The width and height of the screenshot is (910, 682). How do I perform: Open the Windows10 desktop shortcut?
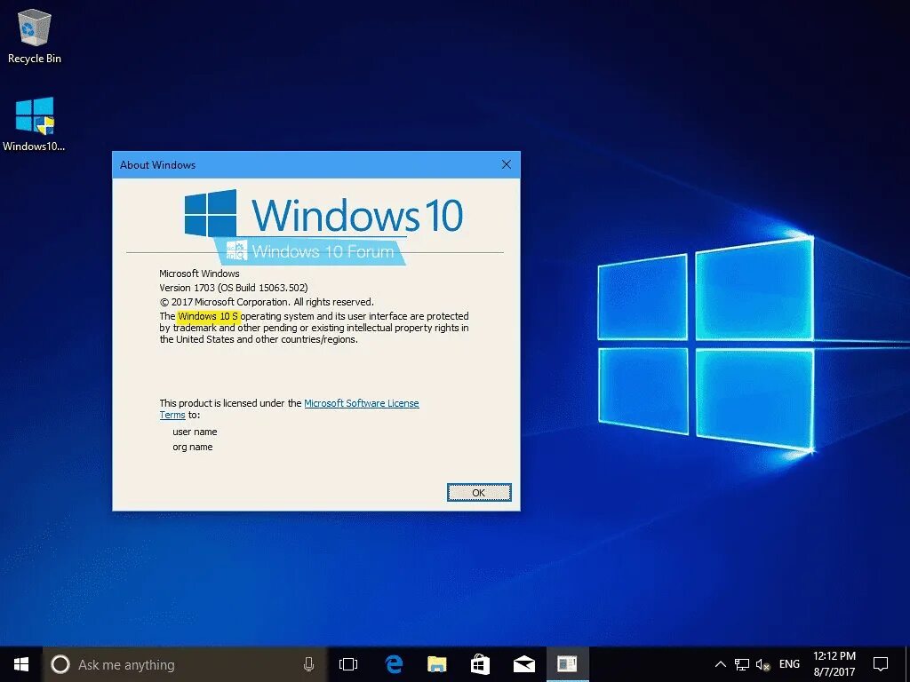click(x=34, y=115)
